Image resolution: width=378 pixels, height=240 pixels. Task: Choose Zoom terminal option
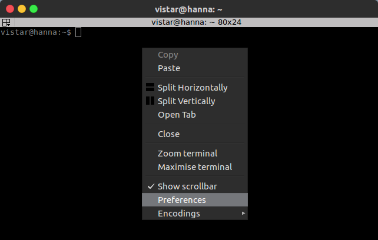click(195, 154)
